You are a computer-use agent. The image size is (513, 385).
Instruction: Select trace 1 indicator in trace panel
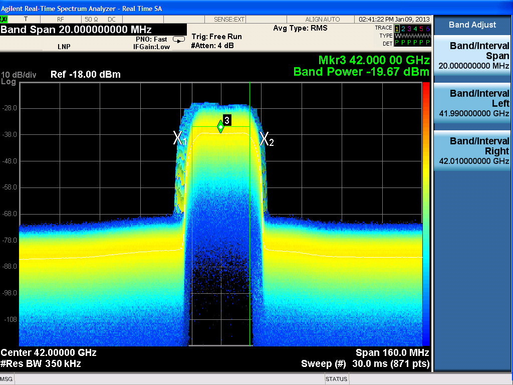coord(397,29)
